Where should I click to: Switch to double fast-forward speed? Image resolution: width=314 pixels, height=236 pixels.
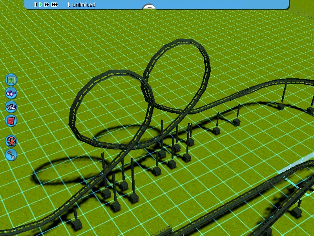(x=47, y=5)
